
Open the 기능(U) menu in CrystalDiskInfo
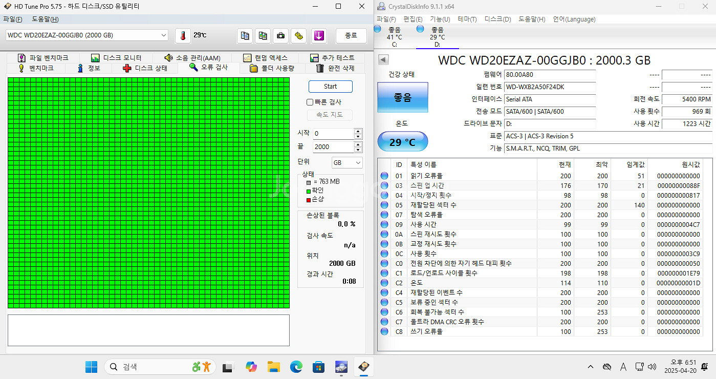(440, 19)
